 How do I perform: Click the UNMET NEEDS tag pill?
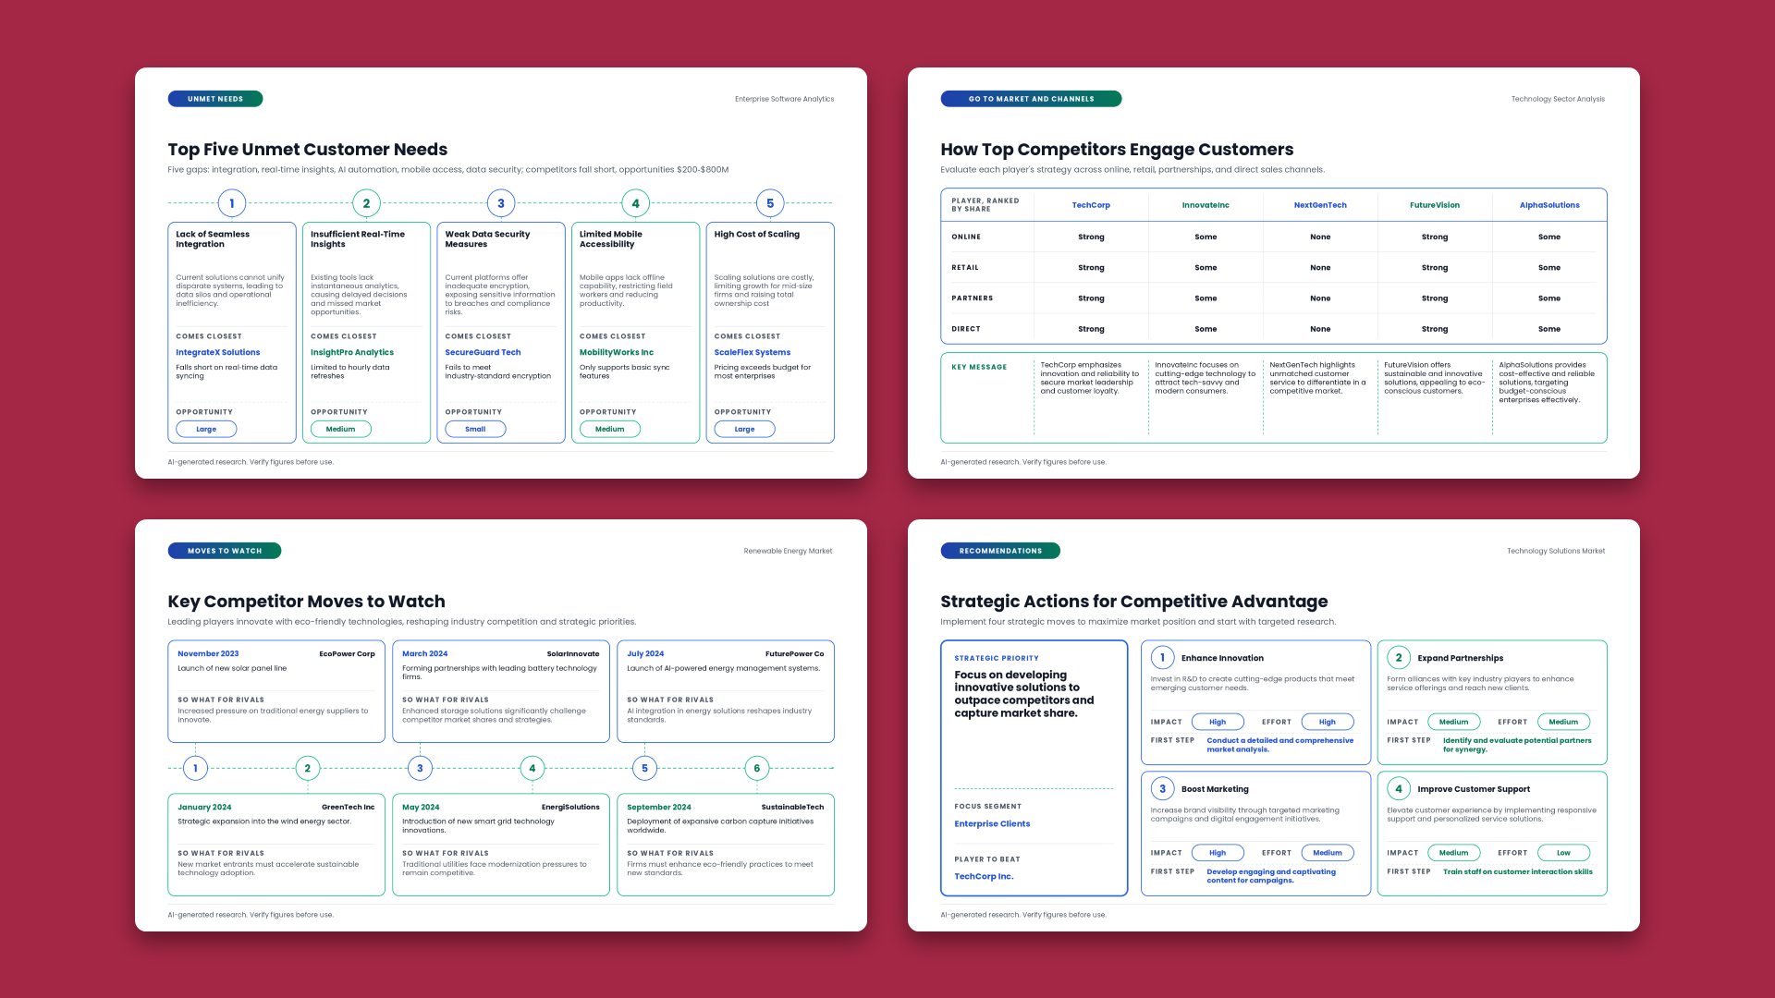[x=215, y=99]
